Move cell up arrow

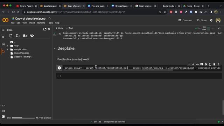[x=189, y=64]
